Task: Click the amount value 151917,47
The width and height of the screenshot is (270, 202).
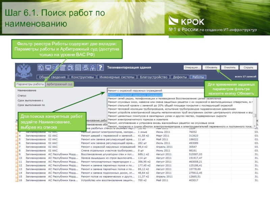Action: coord(195,158)
